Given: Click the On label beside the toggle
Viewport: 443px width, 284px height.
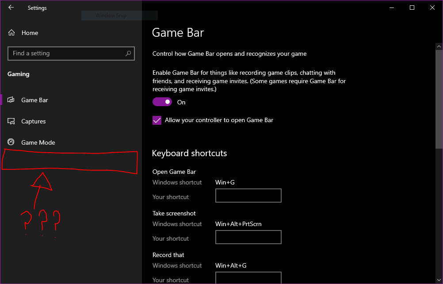Looking at the screenshot, I should pos(181,102).
